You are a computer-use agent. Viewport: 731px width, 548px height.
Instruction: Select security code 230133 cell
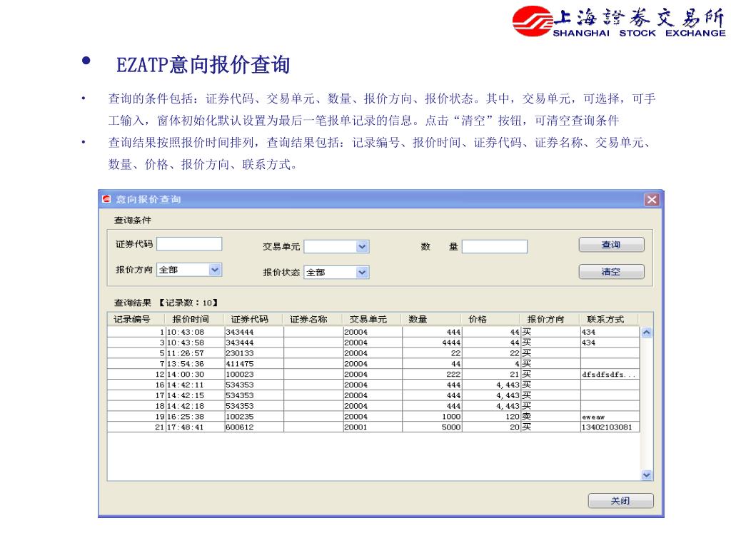(254, 353)
